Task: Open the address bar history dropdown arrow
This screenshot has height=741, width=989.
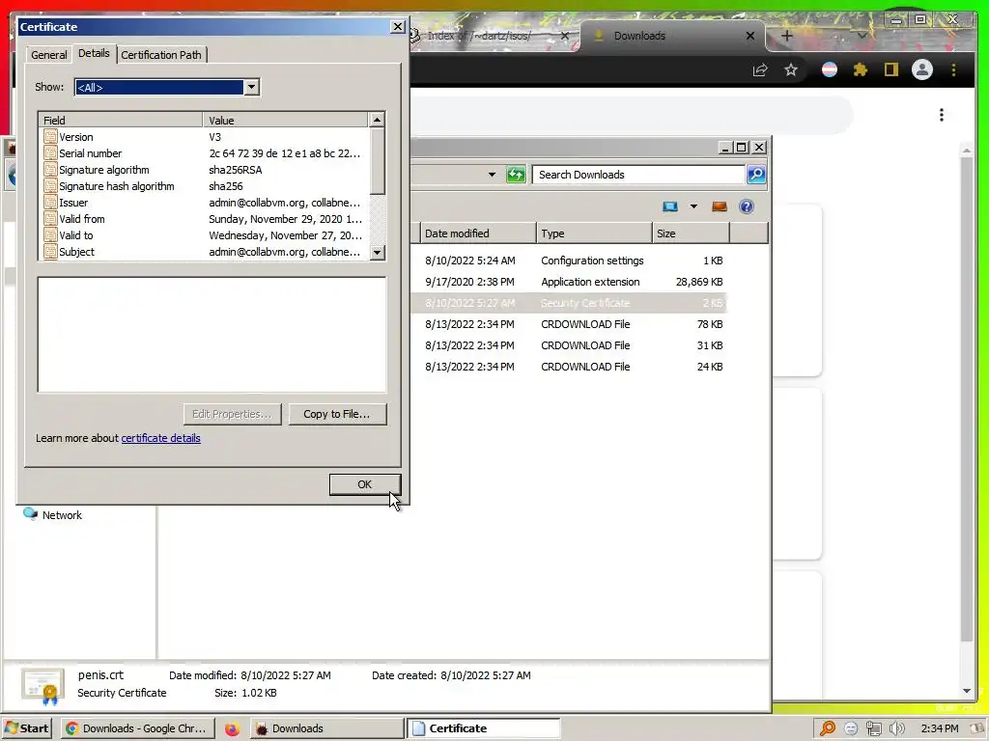Action: point(492,175)
